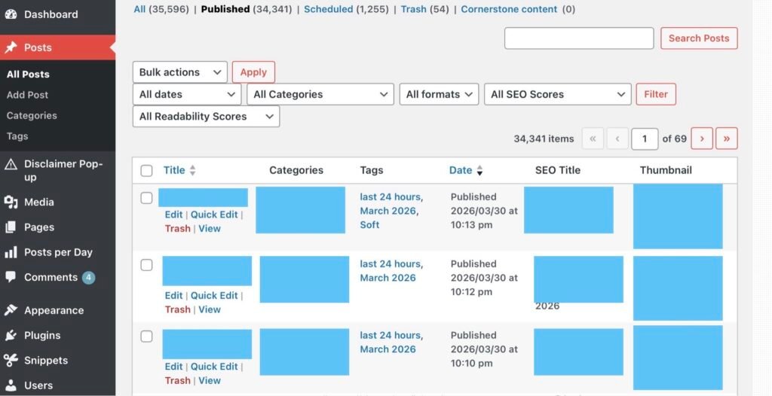The width and height of the screenshot is (772, 396).
Task: Open Categories in the Posts submenu
Action: point(32,116)
